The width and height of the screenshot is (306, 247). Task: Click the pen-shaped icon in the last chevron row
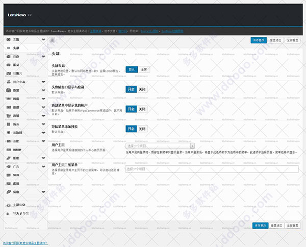[8, 192]
